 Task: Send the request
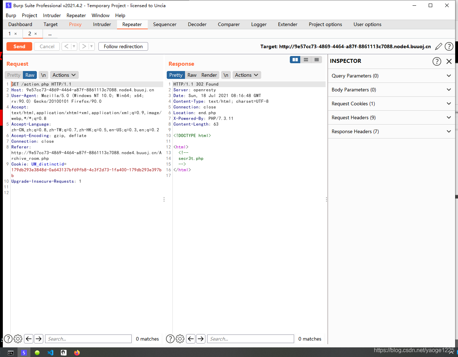(x=19, y=46)
